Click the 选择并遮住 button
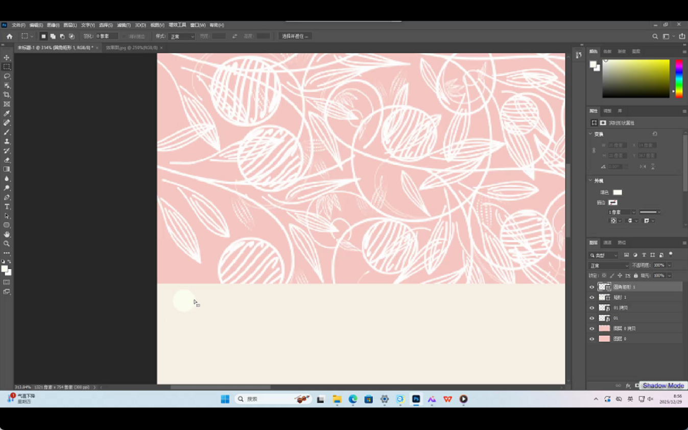The height and width of the screenshot is (430, 688). (295, 36)
